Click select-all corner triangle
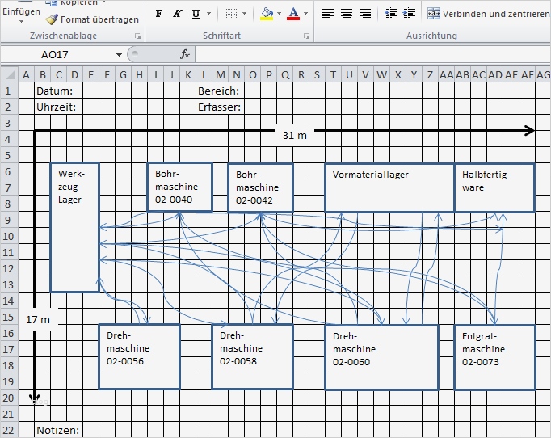This screenshot has width=551, height=438. pyautogui.click(x=10, y=74)
